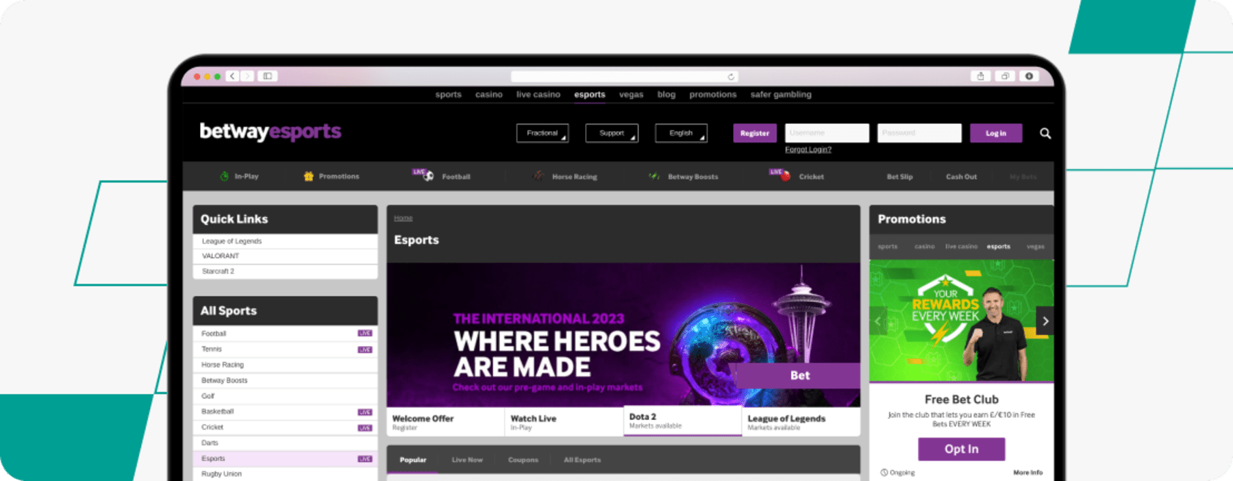Open the Support dropdown

click(612, 133)
